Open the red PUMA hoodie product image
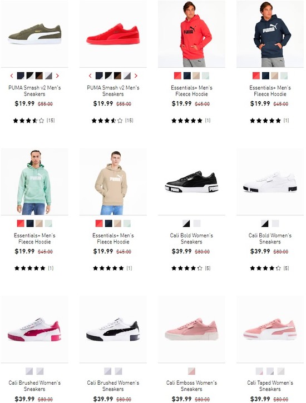Image resolution: width=306 pixels, height=403 pixels. point(191,34)
